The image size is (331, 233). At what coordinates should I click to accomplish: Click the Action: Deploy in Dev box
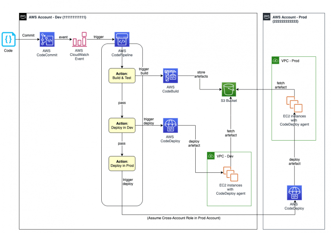point(122,126)
